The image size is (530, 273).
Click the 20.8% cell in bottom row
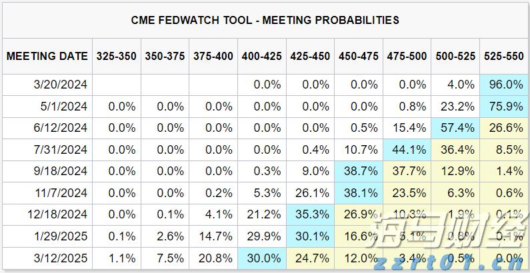click(x=213, y=256)
